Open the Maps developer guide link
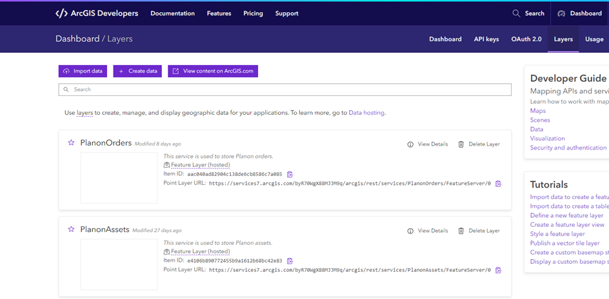 (538, 111)
